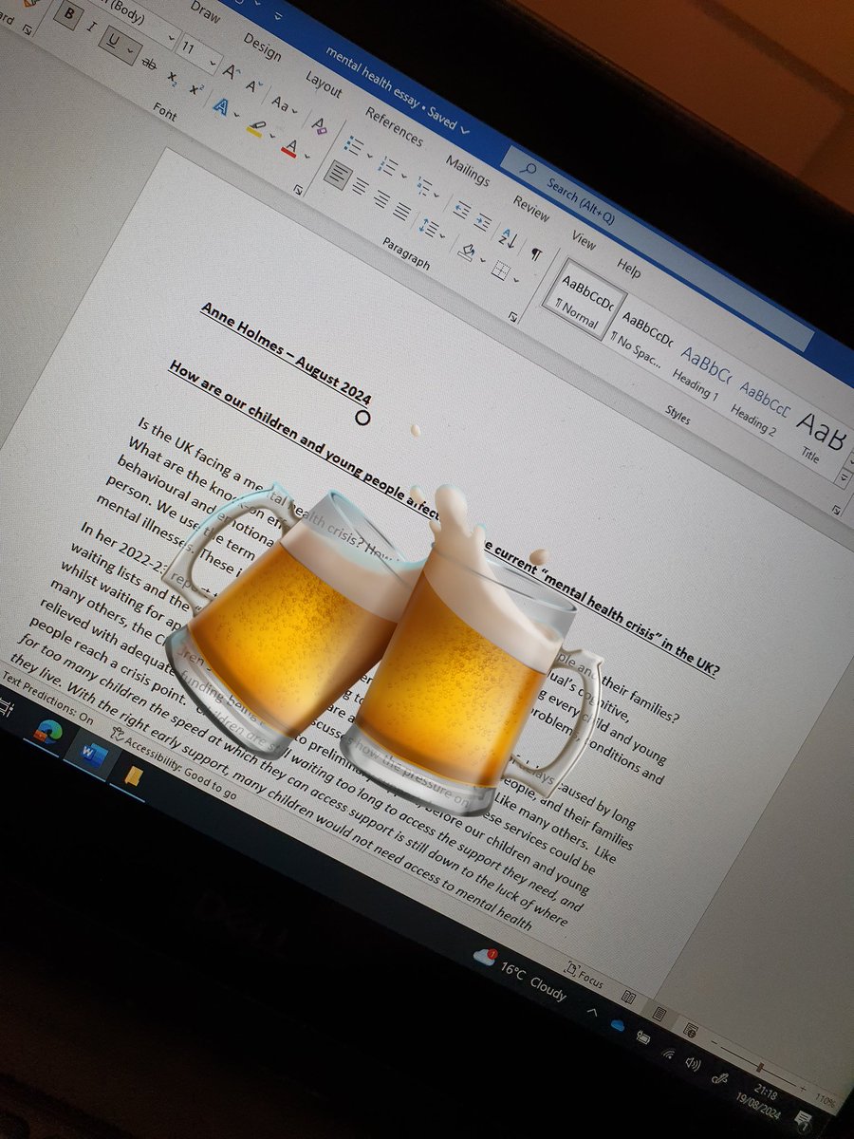The height and width of the screenshot is (1139, 854).
Task: Decrease paragraph indent
Action: tap(461, 210)
